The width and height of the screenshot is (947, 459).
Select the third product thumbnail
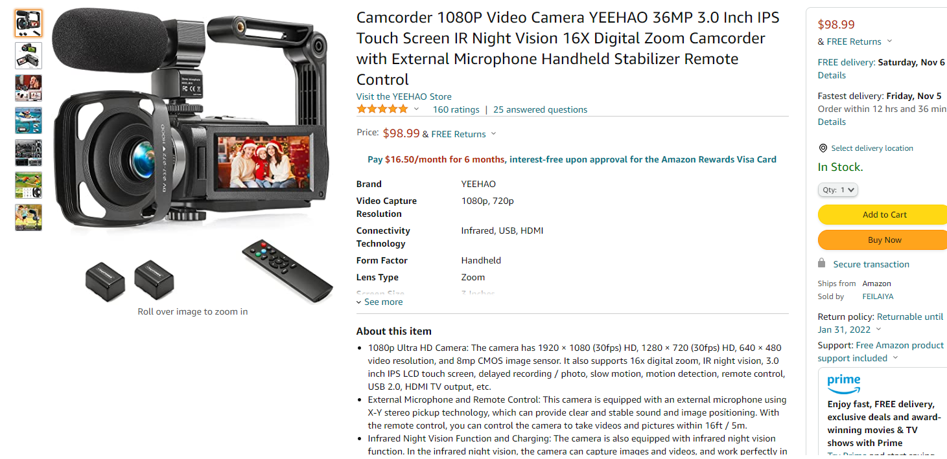(29, 88)
